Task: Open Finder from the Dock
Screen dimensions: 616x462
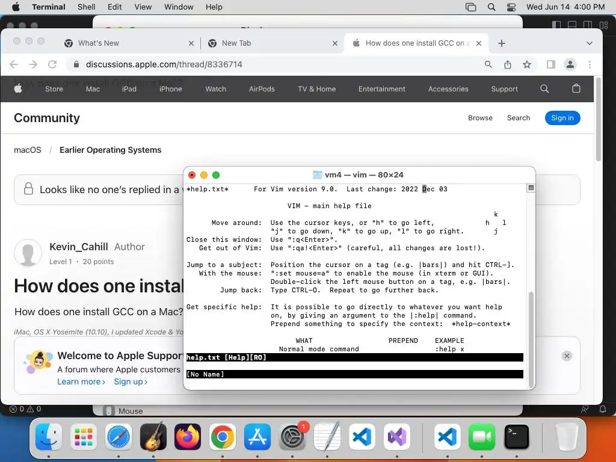Action: point(49,437)
